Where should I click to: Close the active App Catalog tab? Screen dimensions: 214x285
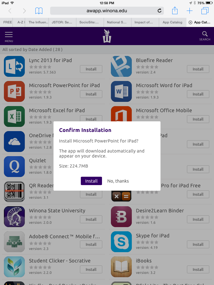pyautogui.click(x=190, y=23)
